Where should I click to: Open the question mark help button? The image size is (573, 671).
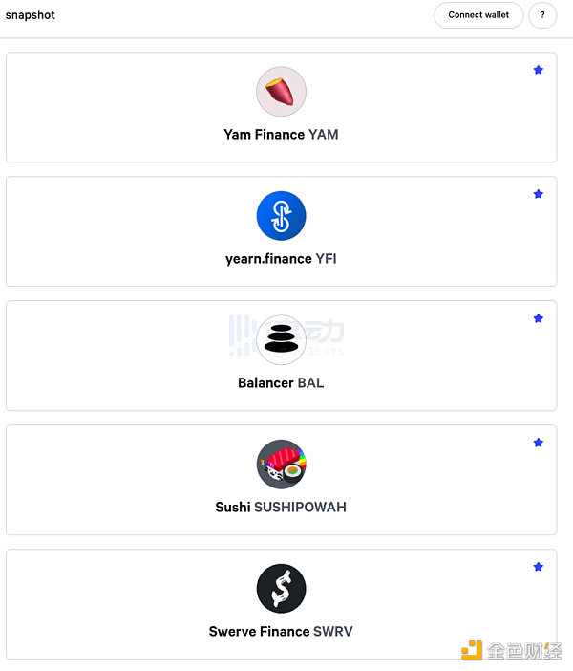pos(542,15)
